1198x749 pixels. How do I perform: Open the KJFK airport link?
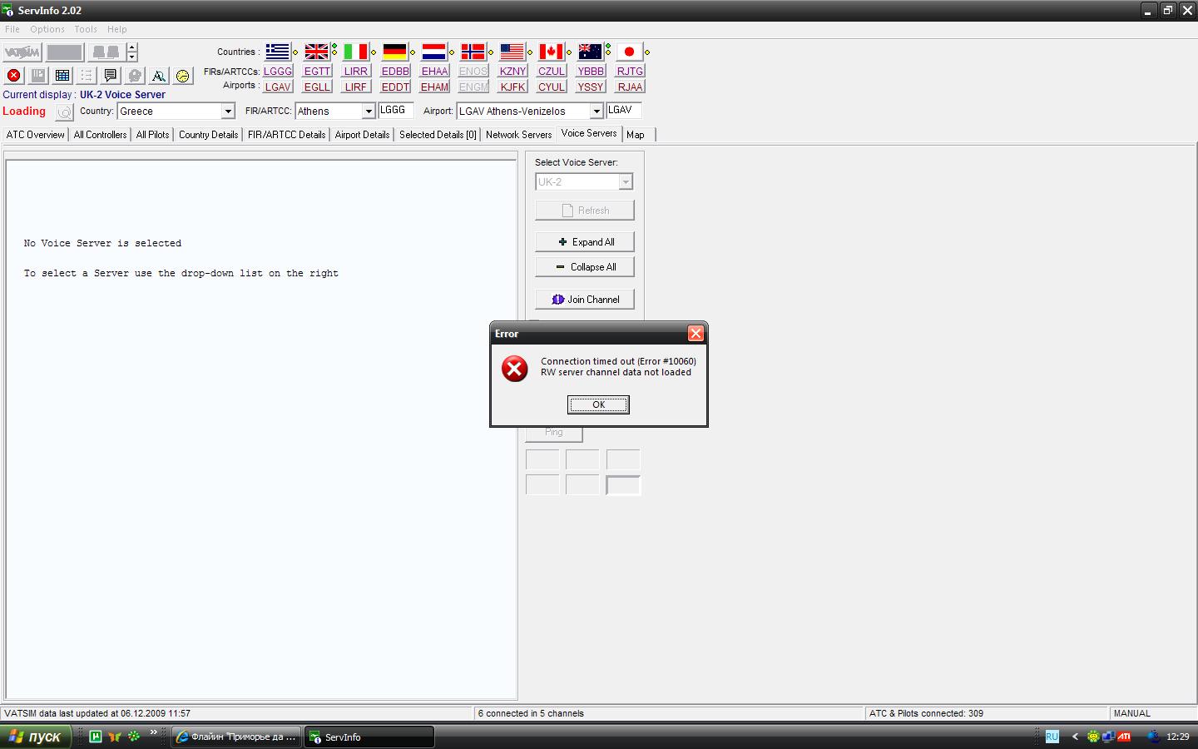[x=512, y=87]
